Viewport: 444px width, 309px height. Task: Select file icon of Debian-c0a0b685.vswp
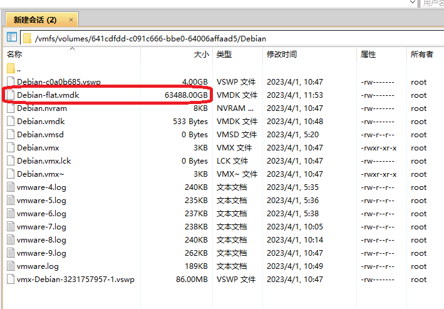(x=11, y=81)
